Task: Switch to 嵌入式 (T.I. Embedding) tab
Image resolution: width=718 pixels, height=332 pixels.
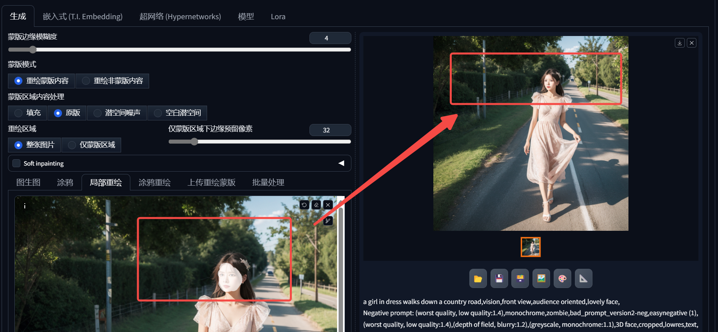Action: click(83, 16)
